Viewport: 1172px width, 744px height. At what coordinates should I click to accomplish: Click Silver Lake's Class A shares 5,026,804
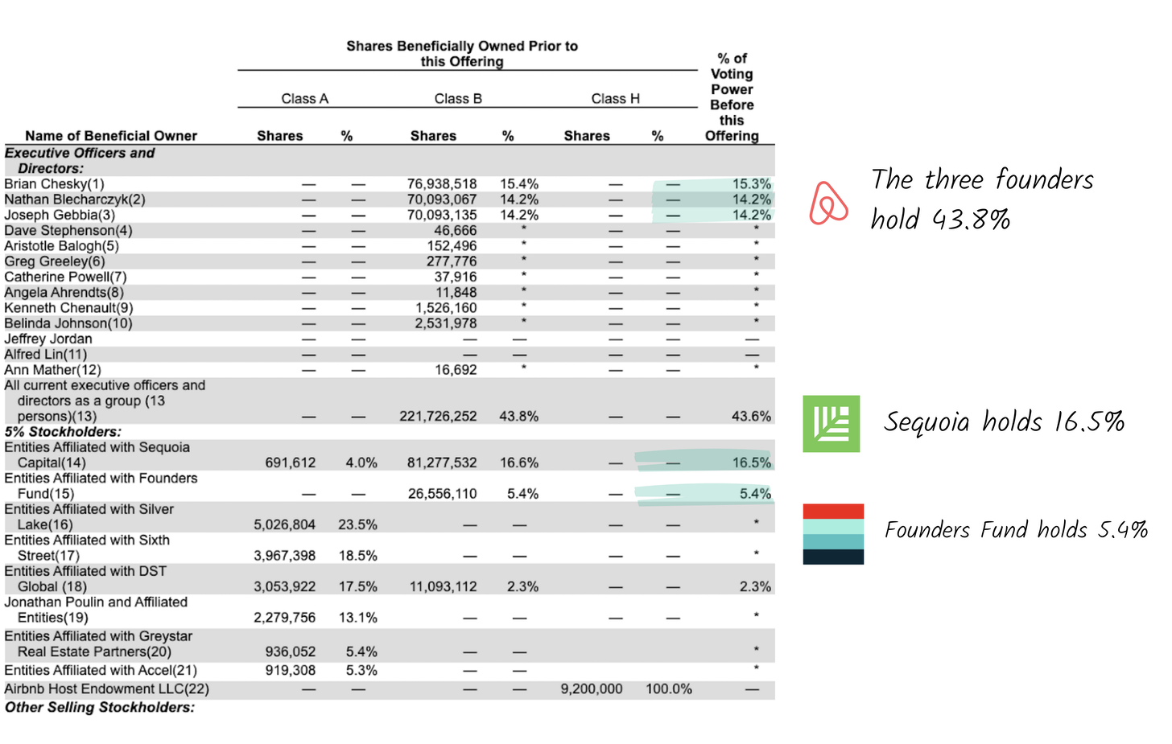(285, 525)
